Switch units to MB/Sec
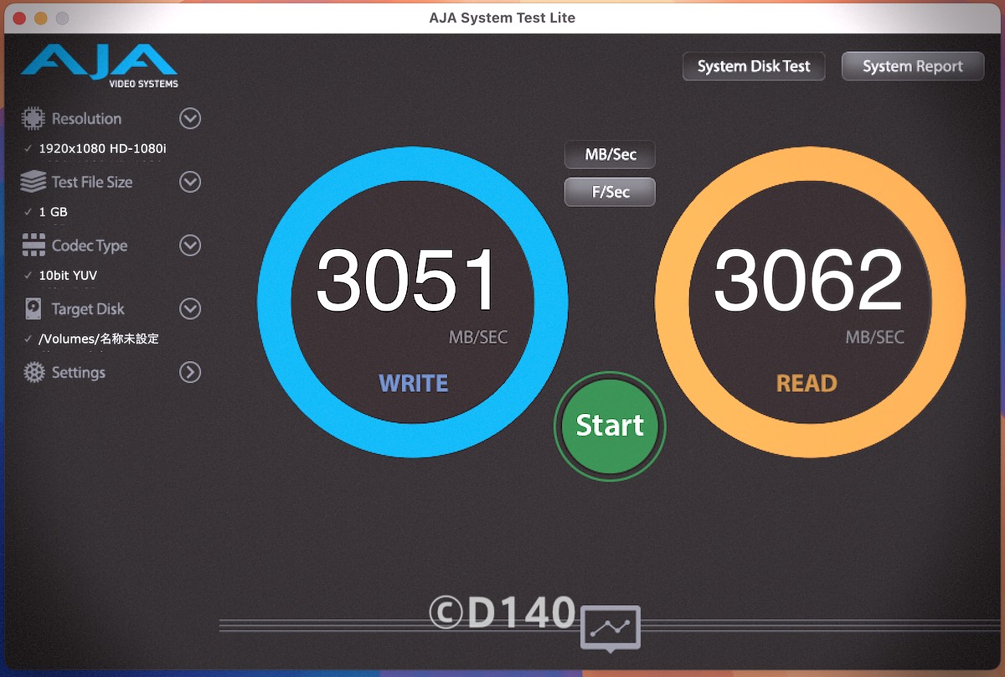 (610, 155)
